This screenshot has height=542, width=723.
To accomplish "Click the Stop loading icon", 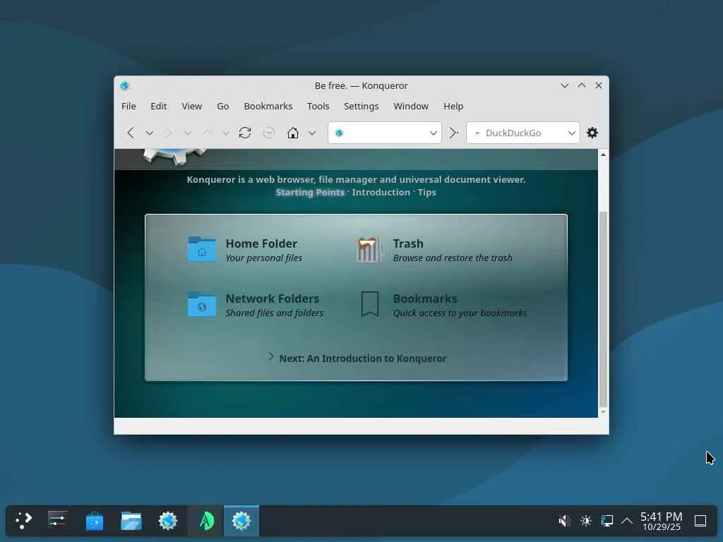I will click(x=268, y=133).
